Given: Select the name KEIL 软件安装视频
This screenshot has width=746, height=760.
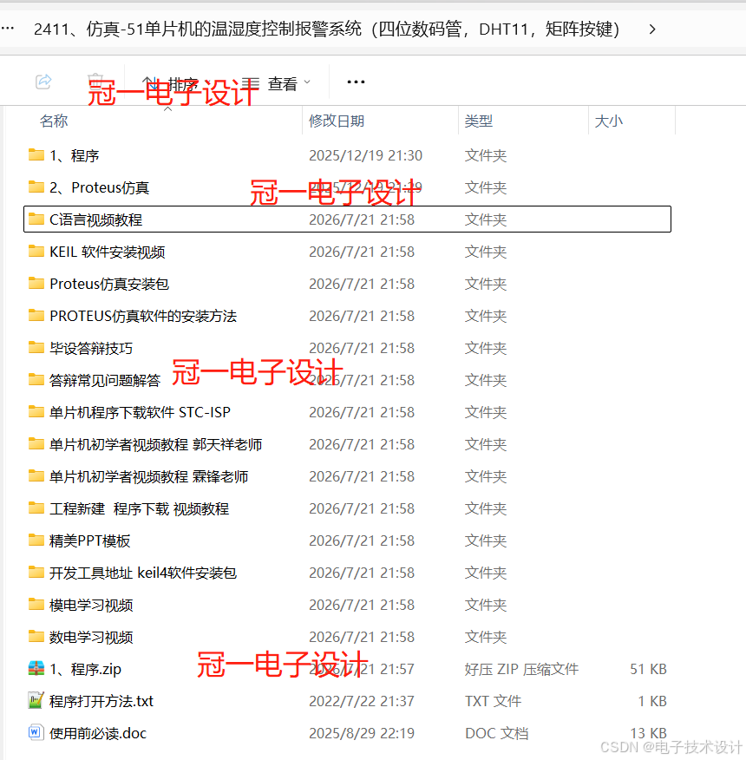Looking at the screenshot, I should pos(107,252).
